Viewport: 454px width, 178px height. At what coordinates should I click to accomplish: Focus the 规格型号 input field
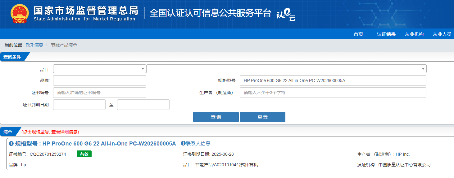pyautogui.click(x=333, y=80)
